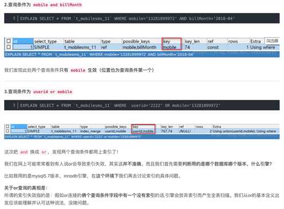Viewport: 284px width, 209px height.
Task: Select the 'userid,mobile' cell in the possible_keys column
Action: click(116, 131)
